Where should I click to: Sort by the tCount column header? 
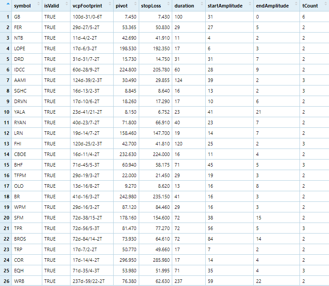(x=314, y=6)
